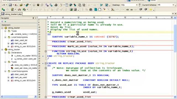Click the uppercase ABC conversion icon
The image size is (177, 99).
click(128, 10)
